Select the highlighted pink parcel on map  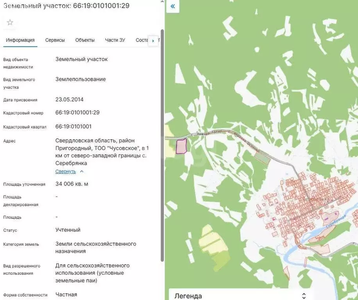click(x=181, y=146)
